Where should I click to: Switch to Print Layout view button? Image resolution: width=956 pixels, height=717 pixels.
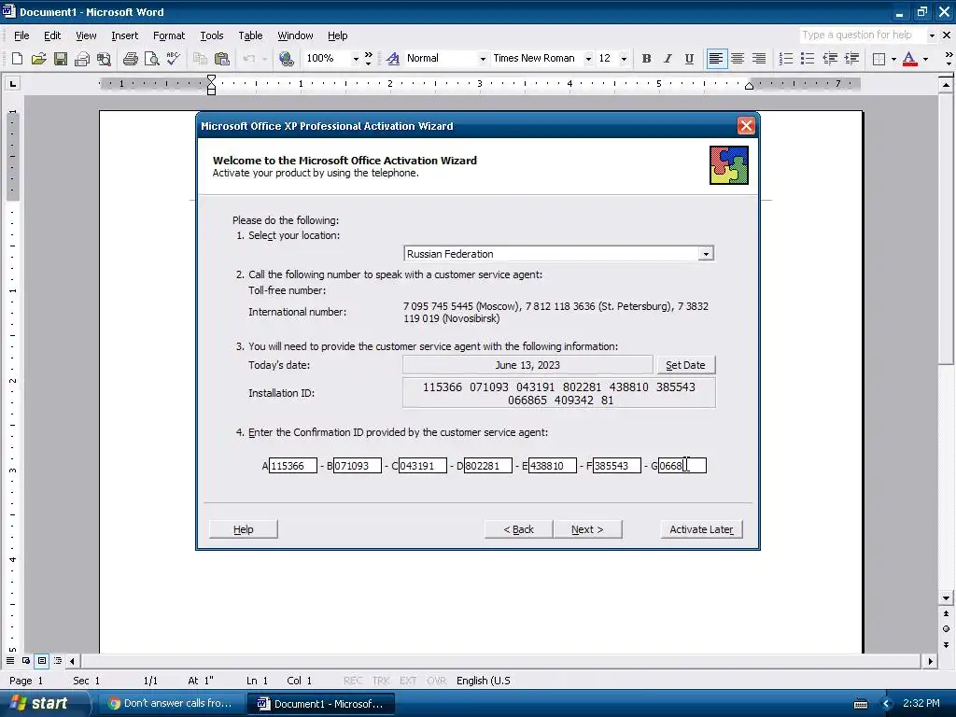(x=41, y=660)
